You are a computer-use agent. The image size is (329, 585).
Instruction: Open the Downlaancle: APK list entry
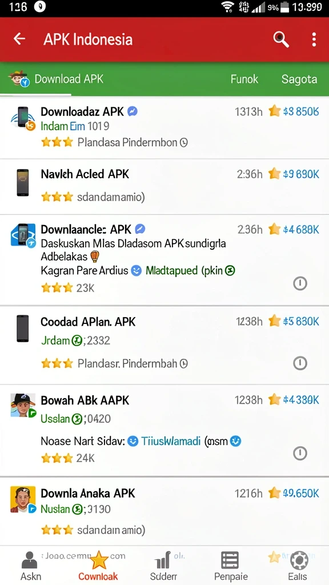[x=164, y=260]
